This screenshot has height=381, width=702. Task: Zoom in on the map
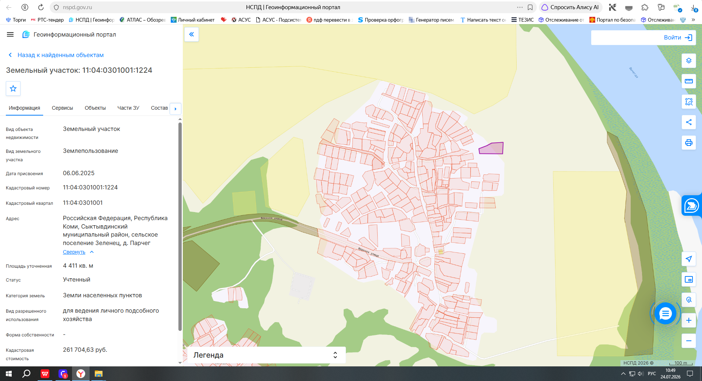pyautogui.click(x=688, y=320)
